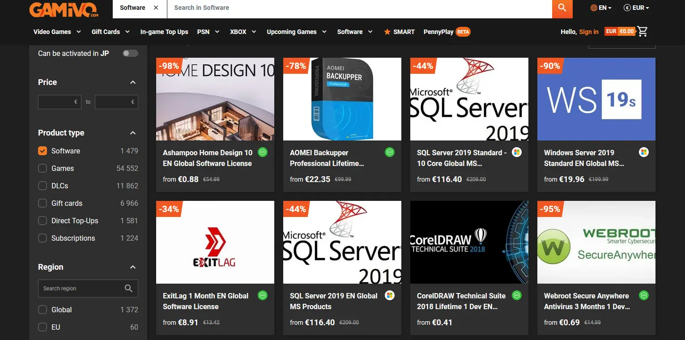Expand the Upcoming Games menu
Image resolution: width=685 pixels, height=340 pixels.
pyautogui.click(x=297, y=32)
